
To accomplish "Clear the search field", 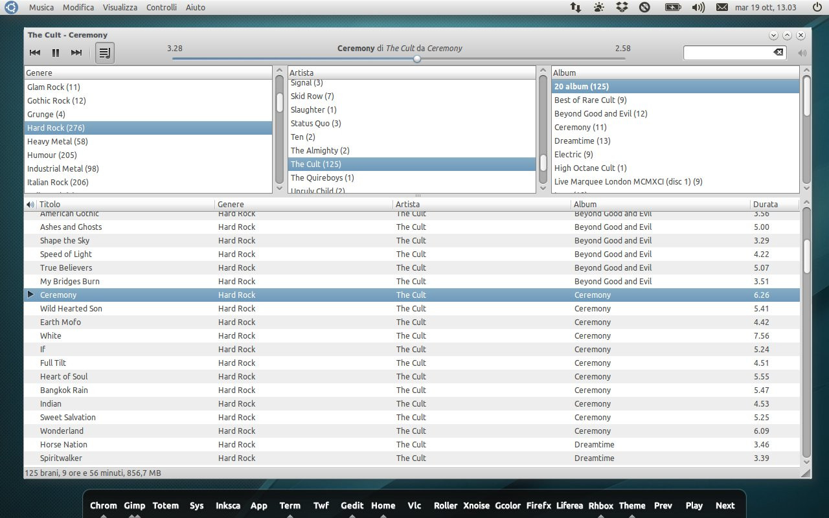I will [x=778, y=52].
